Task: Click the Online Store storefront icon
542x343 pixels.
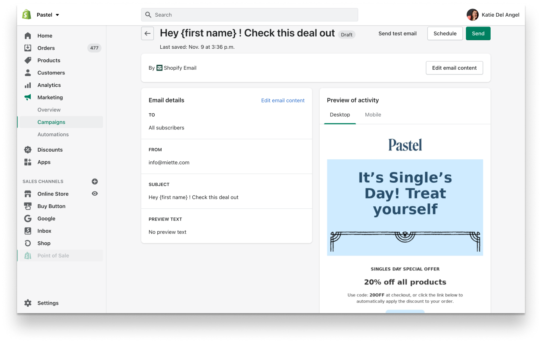Action: tap(28, 194)
